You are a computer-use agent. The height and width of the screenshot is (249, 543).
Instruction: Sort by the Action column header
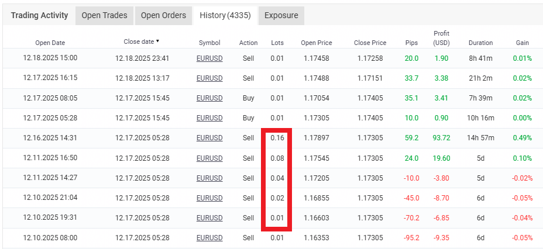coord(248,43)
